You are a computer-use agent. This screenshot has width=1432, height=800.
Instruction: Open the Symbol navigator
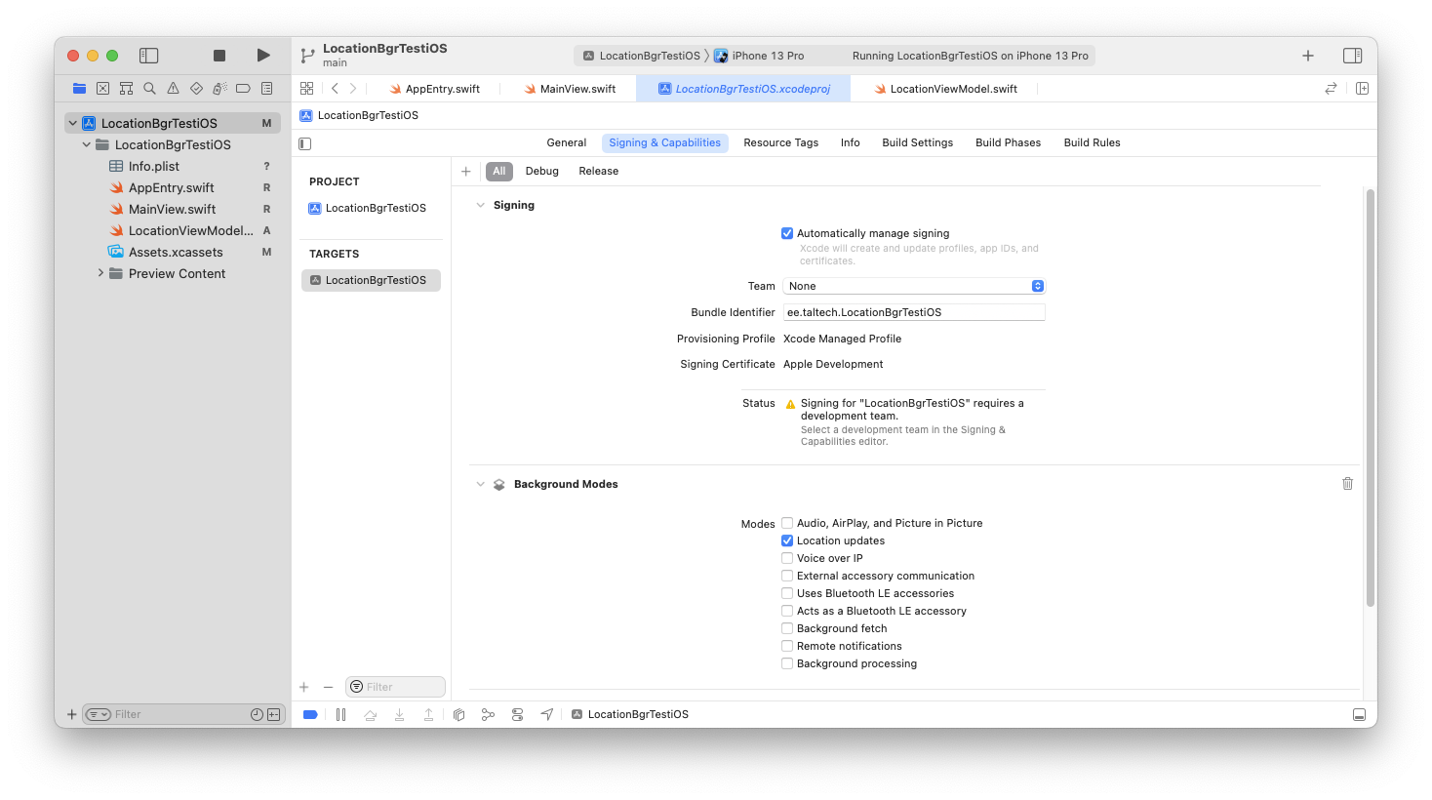(x=126, y=88)
